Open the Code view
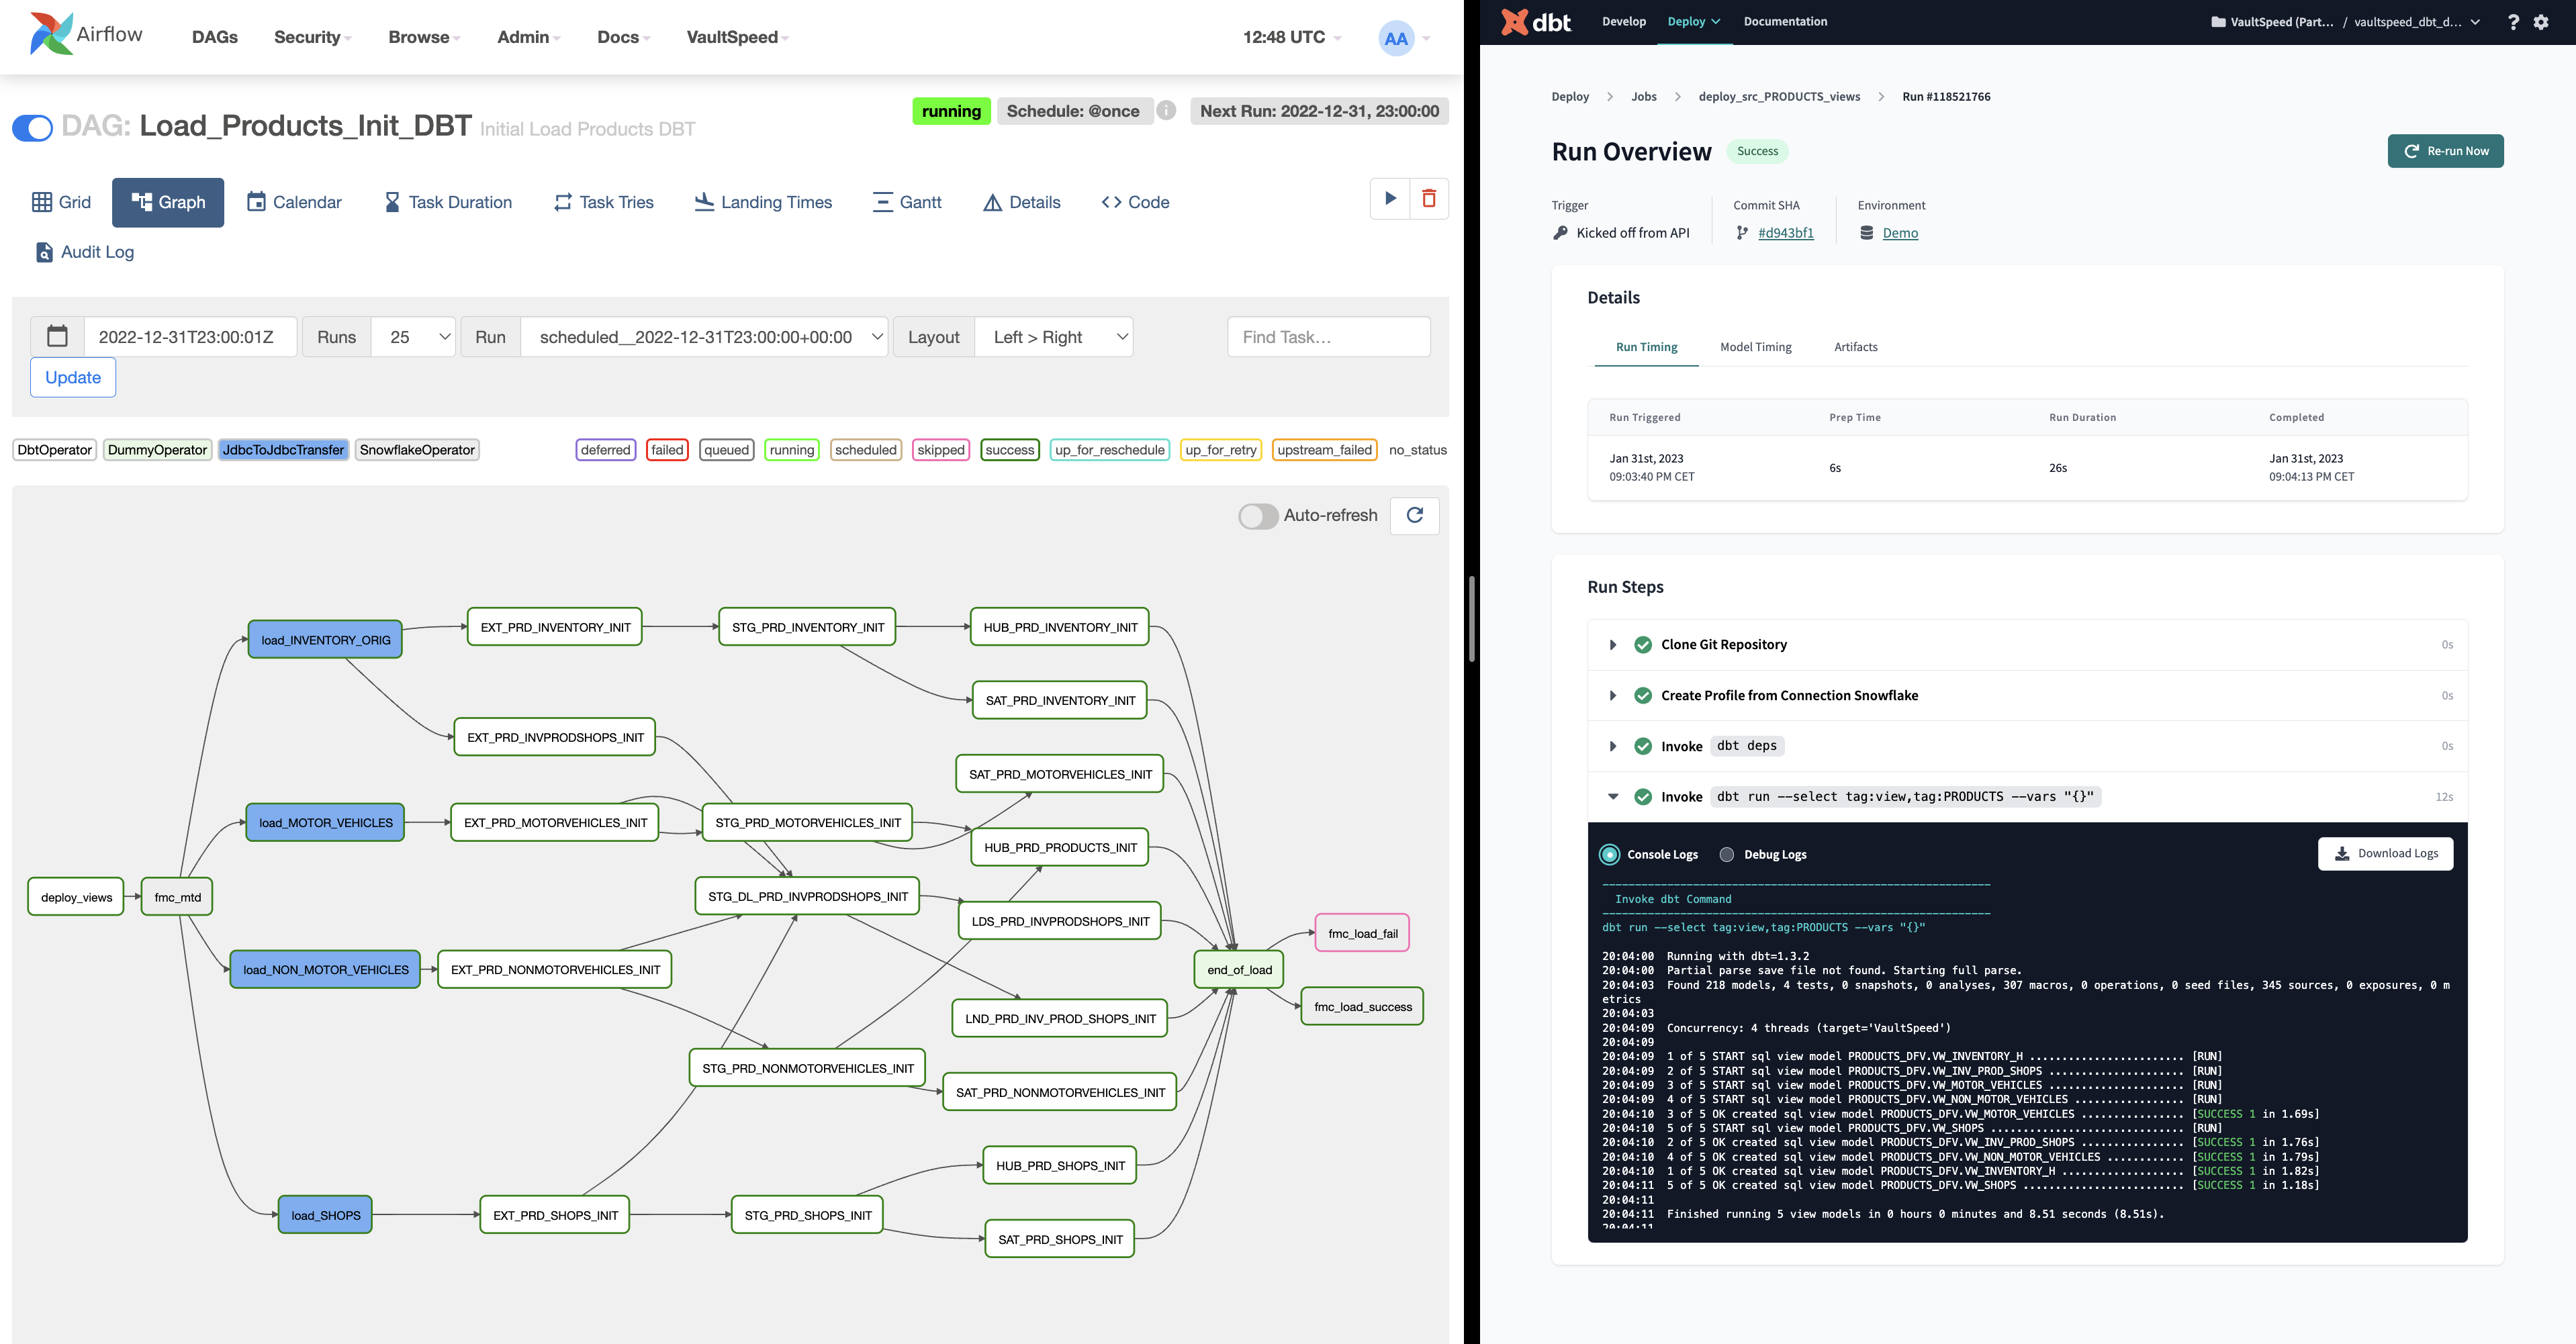 tap(1135, 202)
